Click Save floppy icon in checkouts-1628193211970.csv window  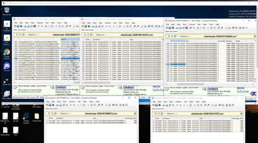[x=156, y=105]
